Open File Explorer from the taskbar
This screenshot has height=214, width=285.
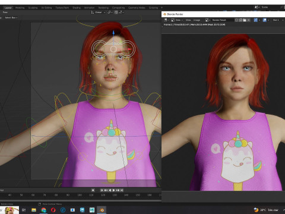pyautogui.click(x=34, y=210)
